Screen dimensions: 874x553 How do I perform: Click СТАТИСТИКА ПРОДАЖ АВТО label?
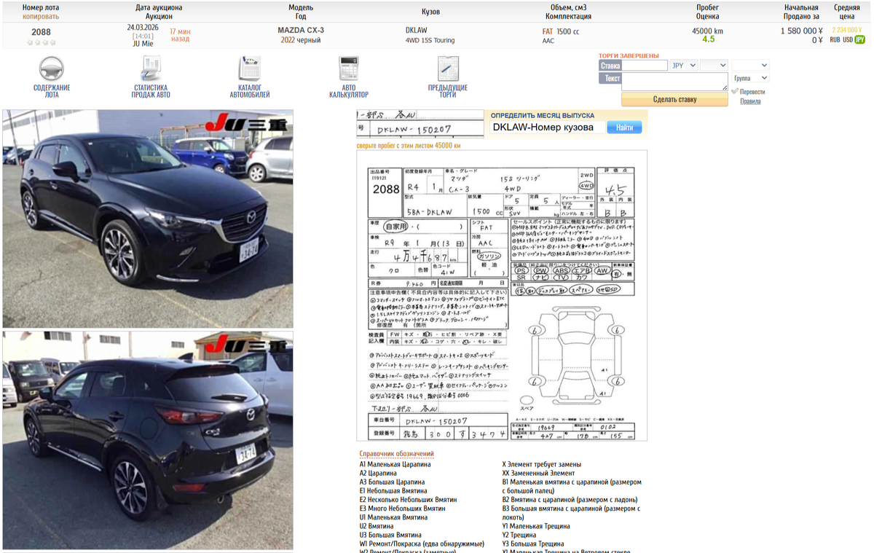point(151,91)
